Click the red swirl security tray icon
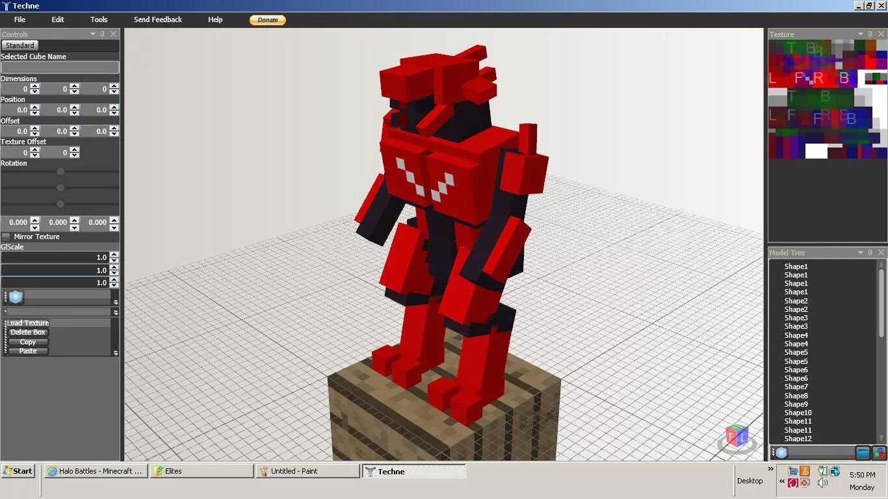 pos(793,483)
